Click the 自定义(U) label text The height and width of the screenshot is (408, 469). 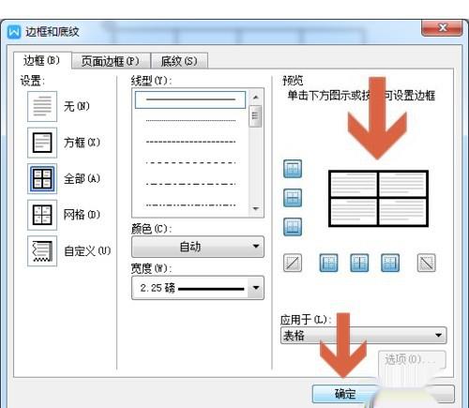(87, 251)
